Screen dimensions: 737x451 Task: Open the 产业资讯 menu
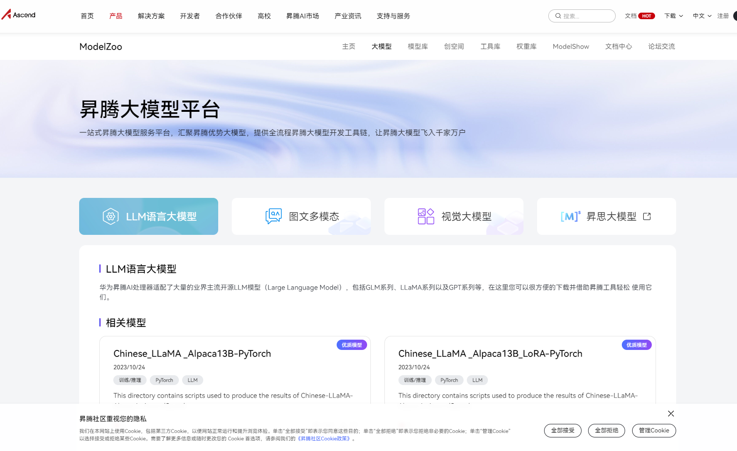(348, 16)
